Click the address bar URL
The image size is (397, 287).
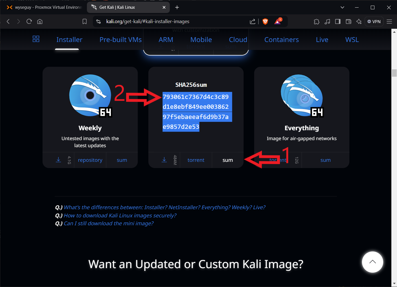pyautogui.click(x=148, y=21)
